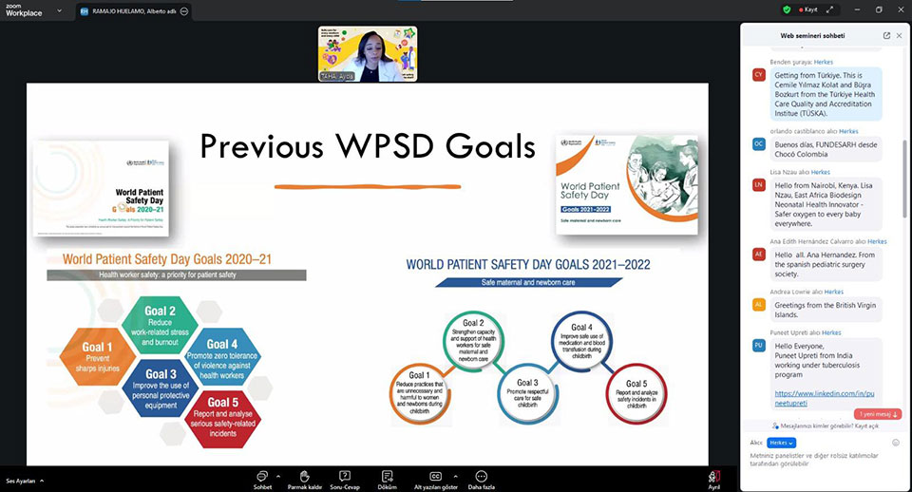Expand the Sohbet options arrow

pyautogui.click(x=278, y=475)
